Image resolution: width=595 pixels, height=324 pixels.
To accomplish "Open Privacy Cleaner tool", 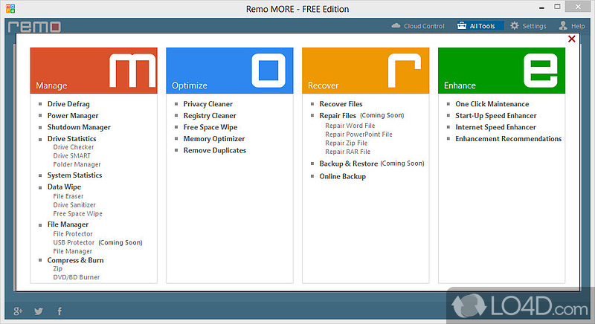I will tap(208, 104).
